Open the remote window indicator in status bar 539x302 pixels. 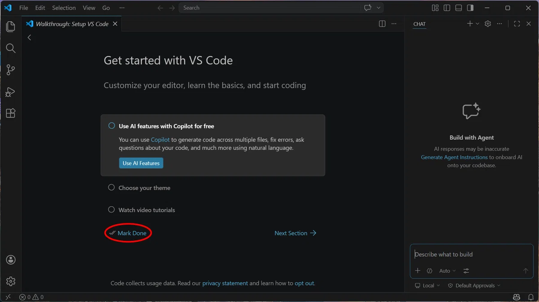click(8, 297)
